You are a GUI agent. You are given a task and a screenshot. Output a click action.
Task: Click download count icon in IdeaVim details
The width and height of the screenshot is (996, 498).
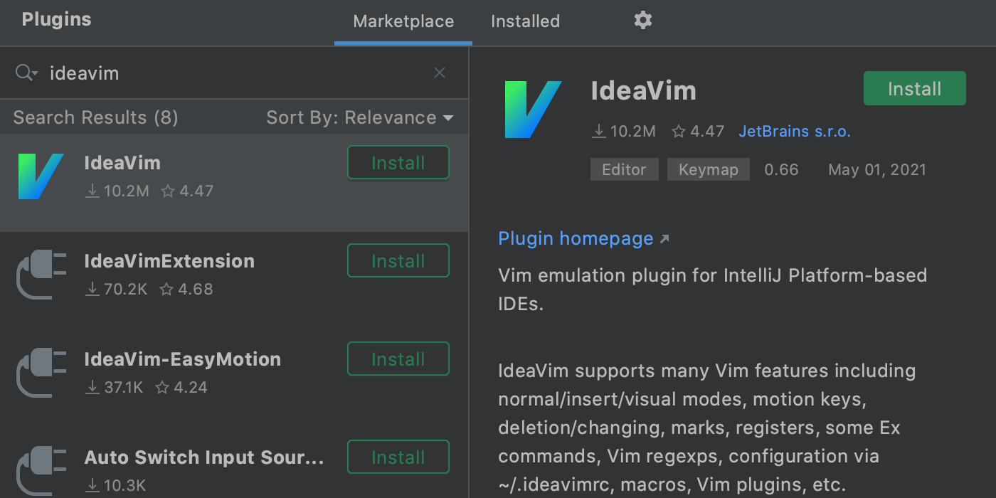[x=598, y=131]
